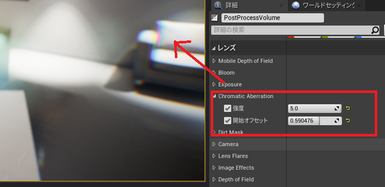The height and width of the screenshot is (187, 385).
Task: Close the 詳細 tab
Action: click(x=281, y=6)
